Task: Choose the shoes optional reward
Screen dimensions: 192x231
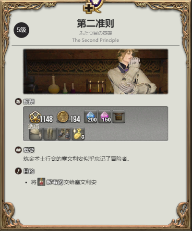Action: tap(64, 134)
